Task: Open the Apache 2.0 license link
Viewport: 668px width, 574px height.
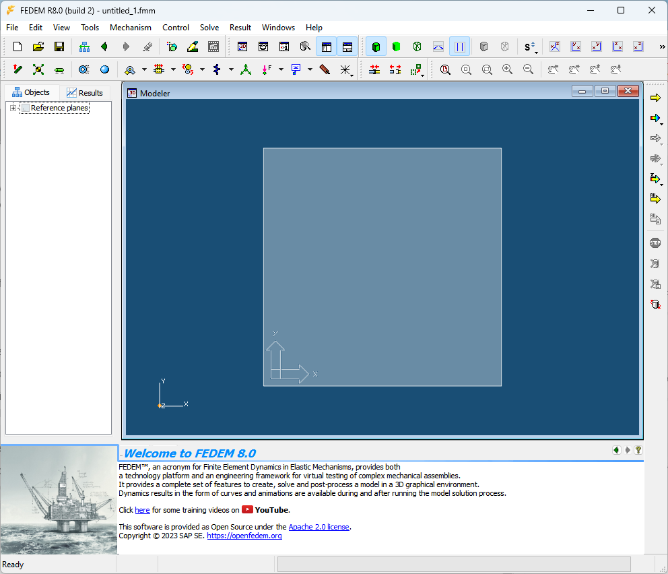Action: click(x=319, y=527)
